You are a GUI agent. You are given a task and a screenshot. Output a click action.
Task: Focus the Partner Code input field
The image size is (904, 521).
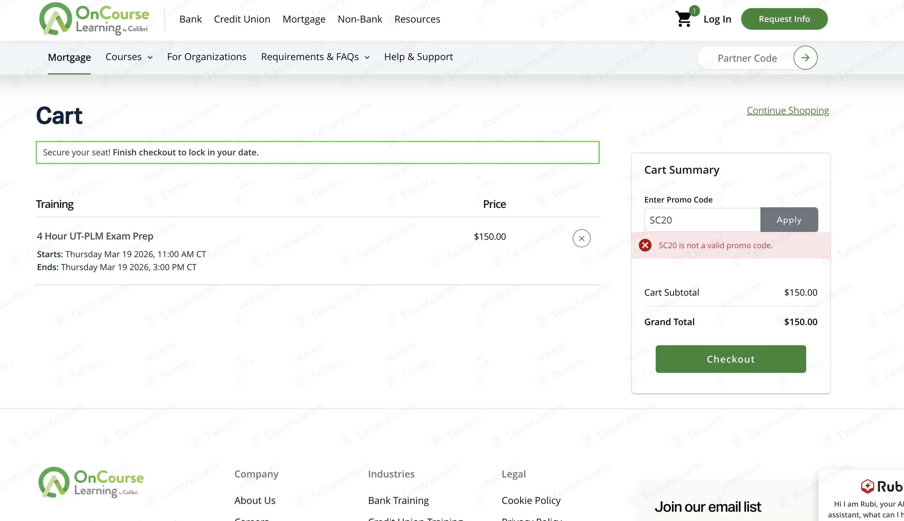tap(747, 58)
